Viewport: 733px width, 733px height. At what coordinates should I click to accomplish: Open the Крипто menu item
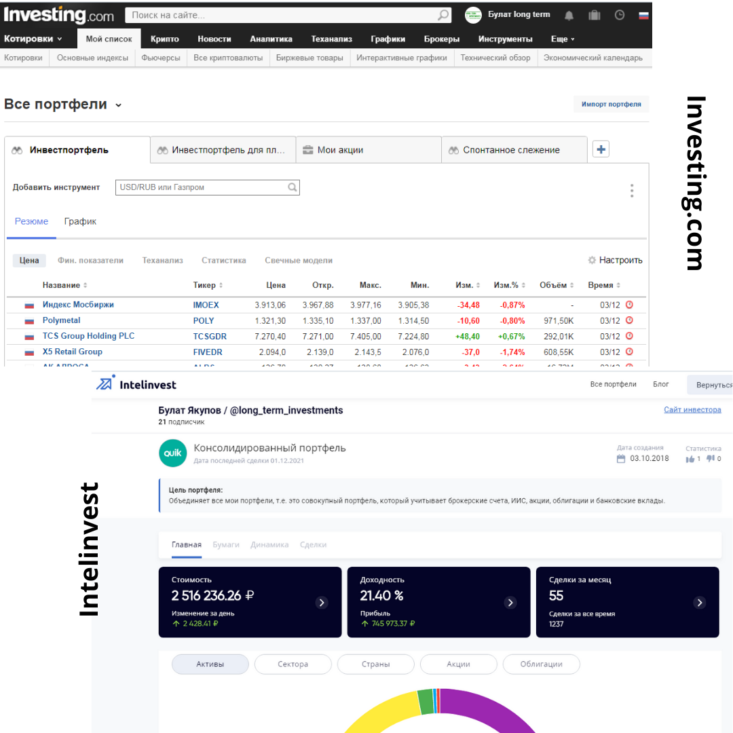click(x=164, y=39)
